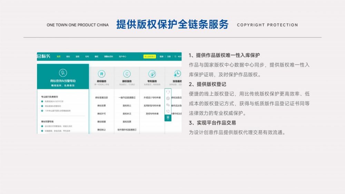Open the 版权转让 link

click(127, 106)
